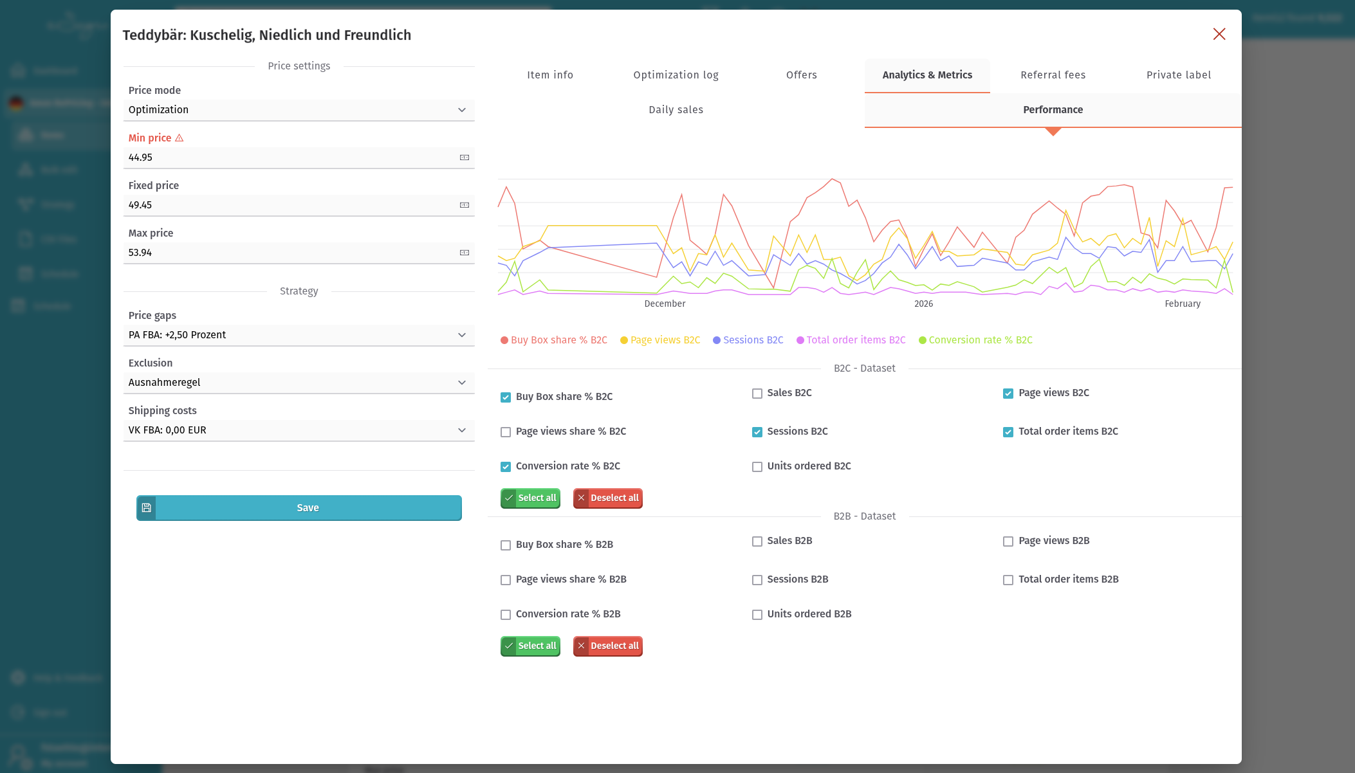The height and width of the screenshot is (773, 1355).
Task: Click the green legend dot for Conversion rate % B2C
Action: pos(921,340)
